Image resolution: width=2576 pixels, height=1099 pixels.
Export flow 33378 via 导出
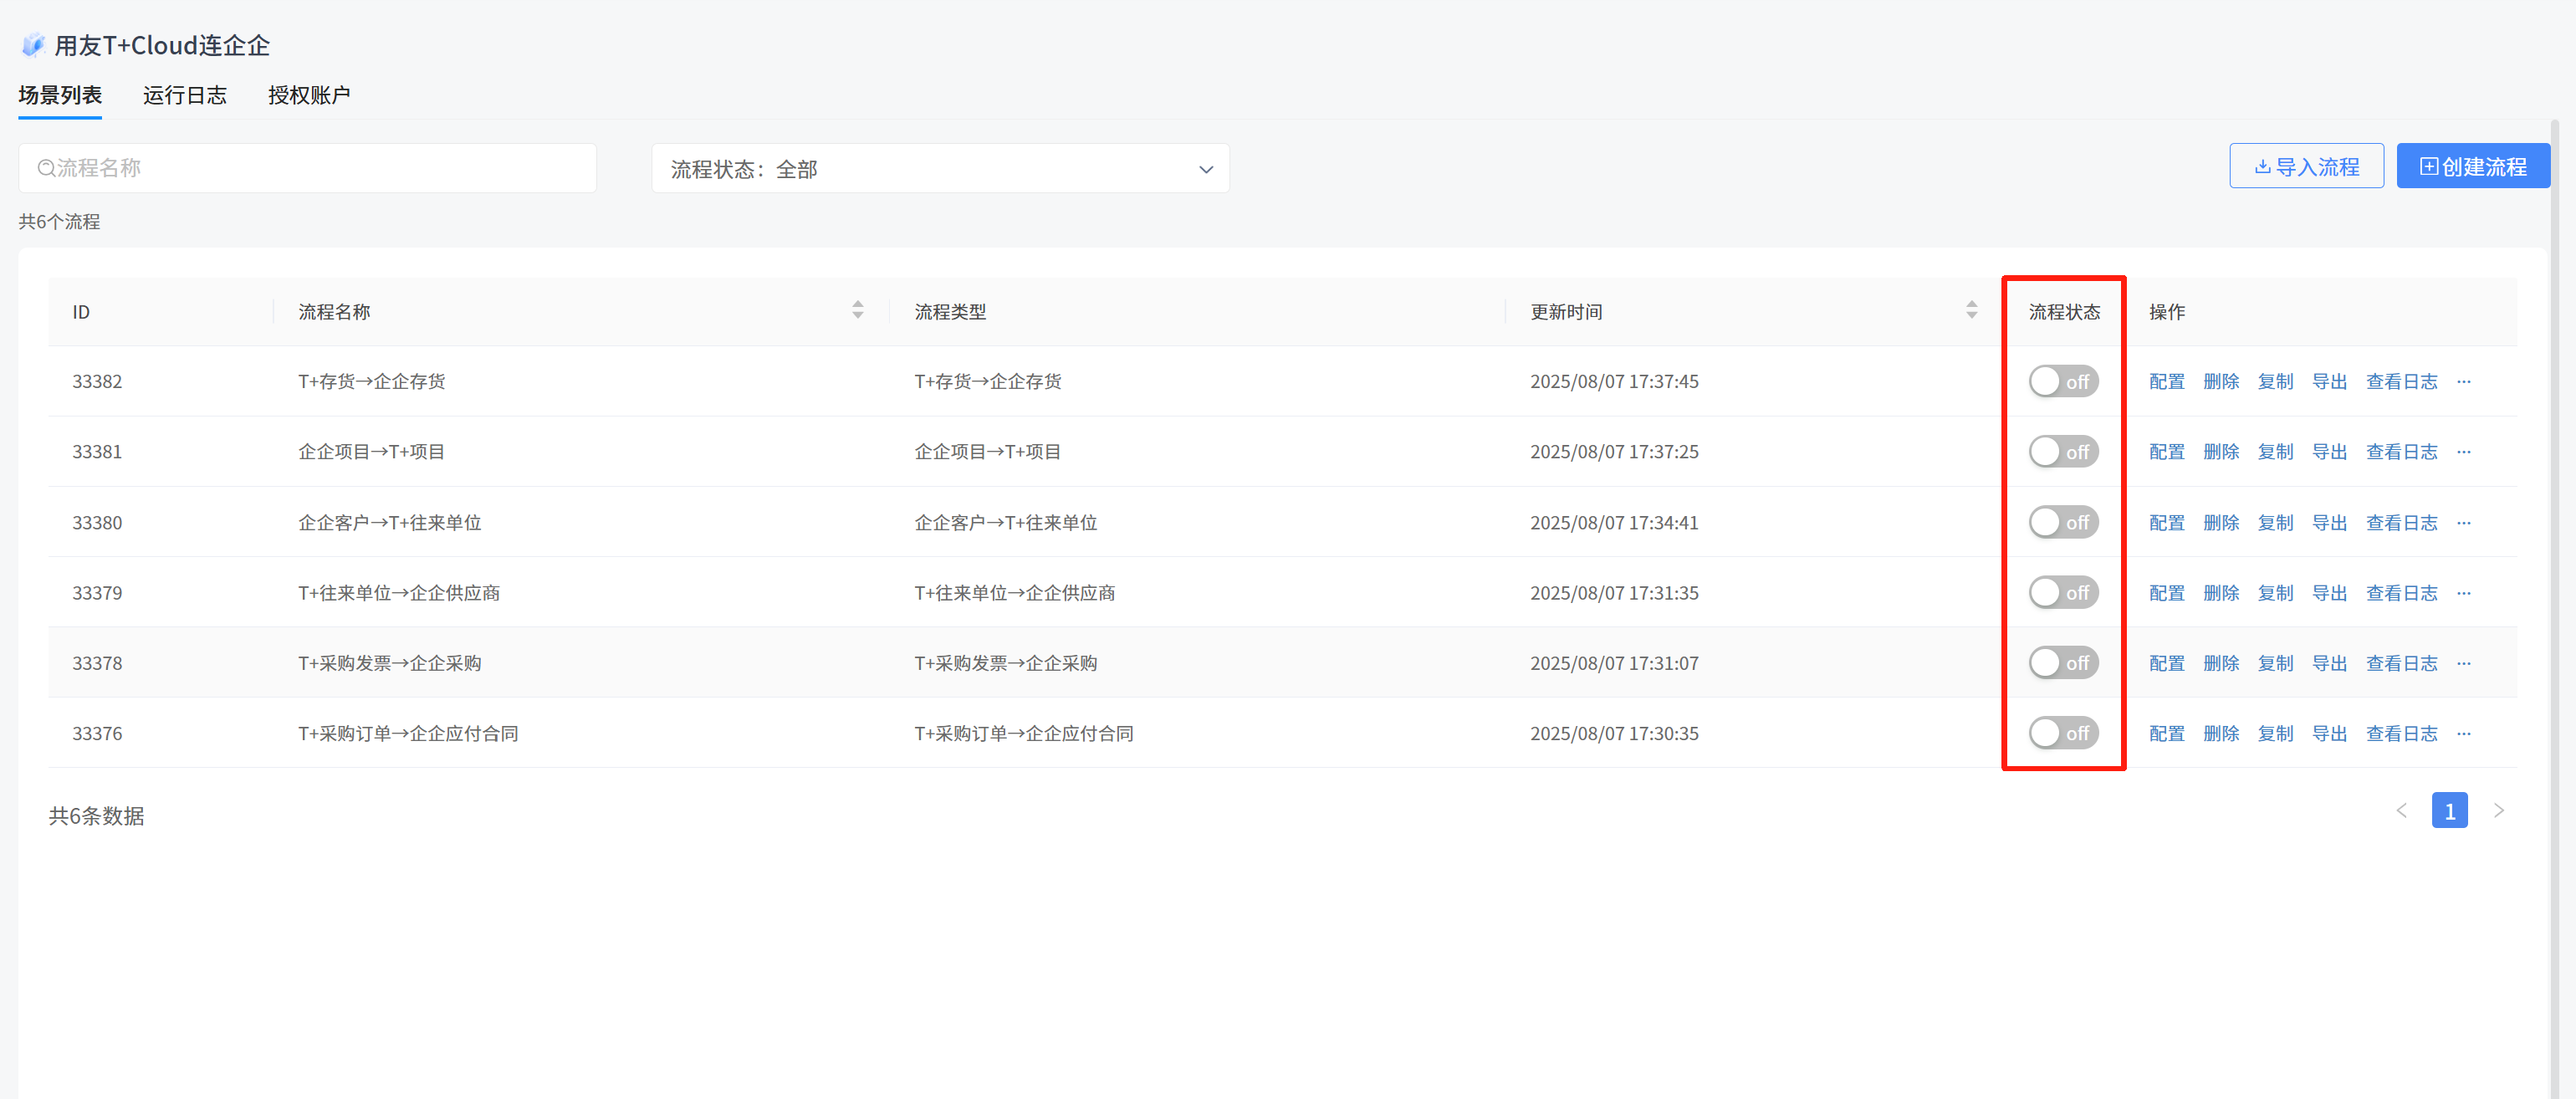(x=2329, y=663)
